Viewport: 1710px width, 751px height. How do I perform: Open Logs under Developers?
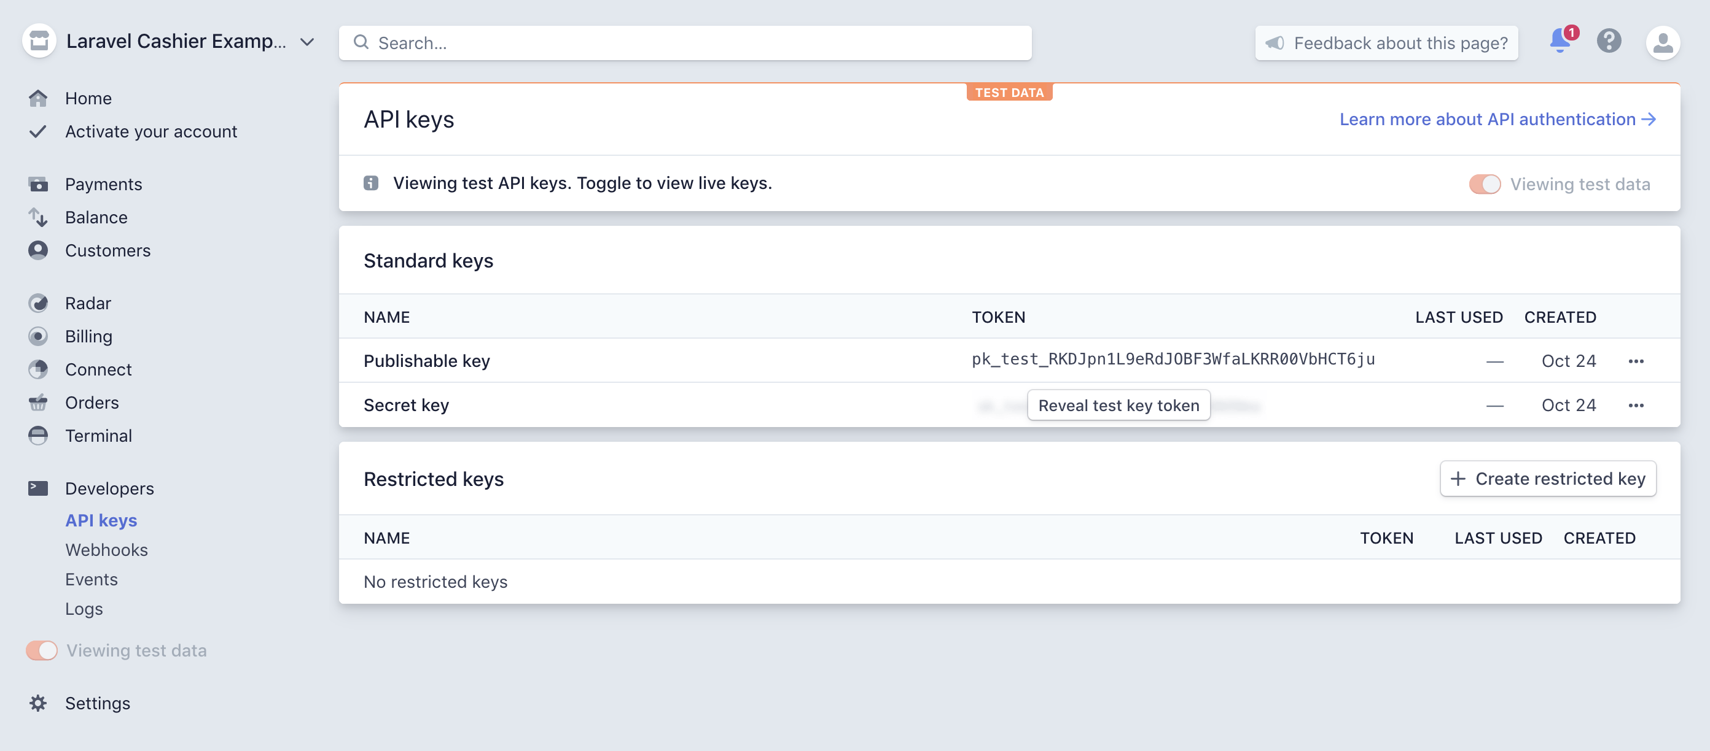(x=84, y=609)
